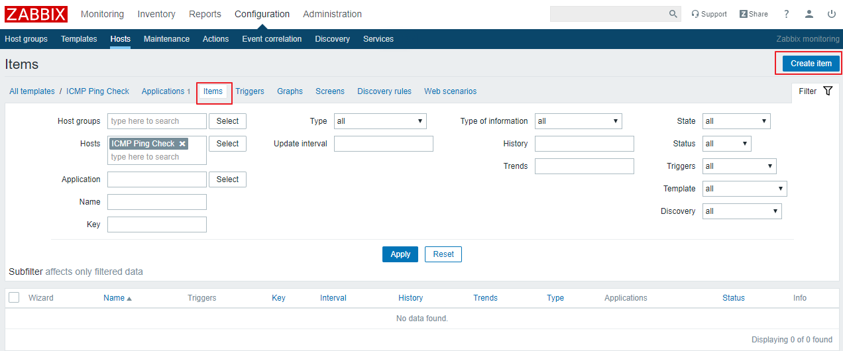Click the Apply filter button

(x=400, y=254)
